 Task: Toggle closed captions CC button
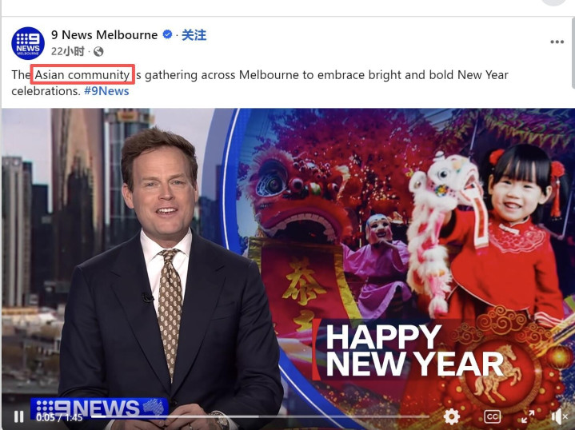pyautogui.click(x=492, y=416)
